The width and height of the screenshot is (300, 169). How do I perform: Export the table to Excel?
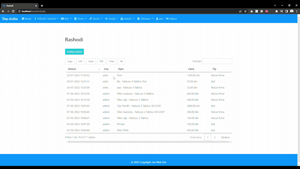91,61
